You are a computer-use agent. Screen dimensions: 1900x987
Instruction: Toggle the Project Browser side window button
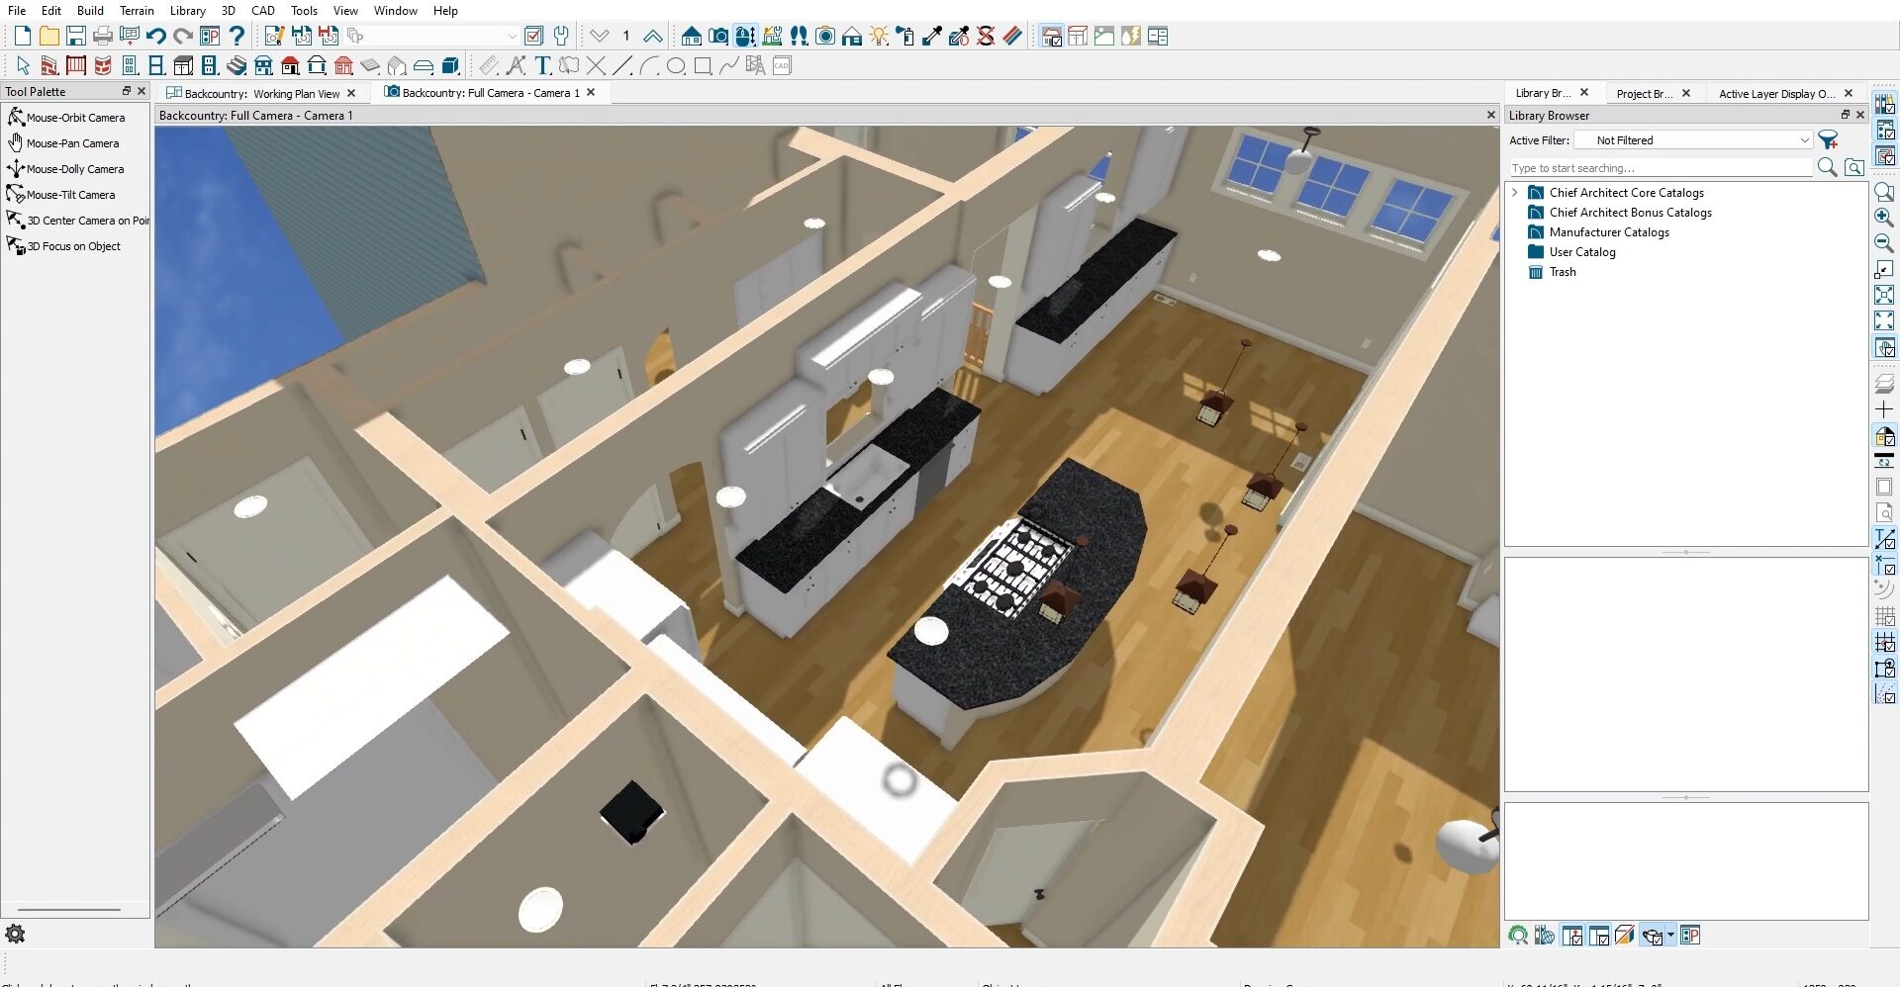tap(1884, 131)
